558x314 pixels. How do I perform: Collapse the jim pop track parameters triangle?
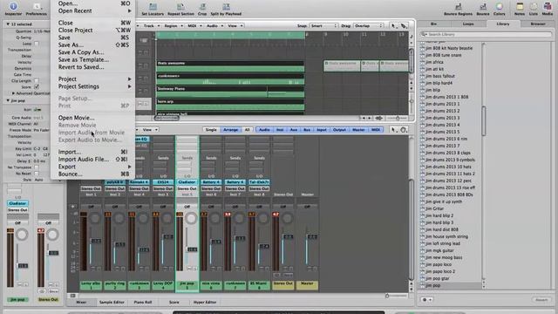(x=8, y=101)
